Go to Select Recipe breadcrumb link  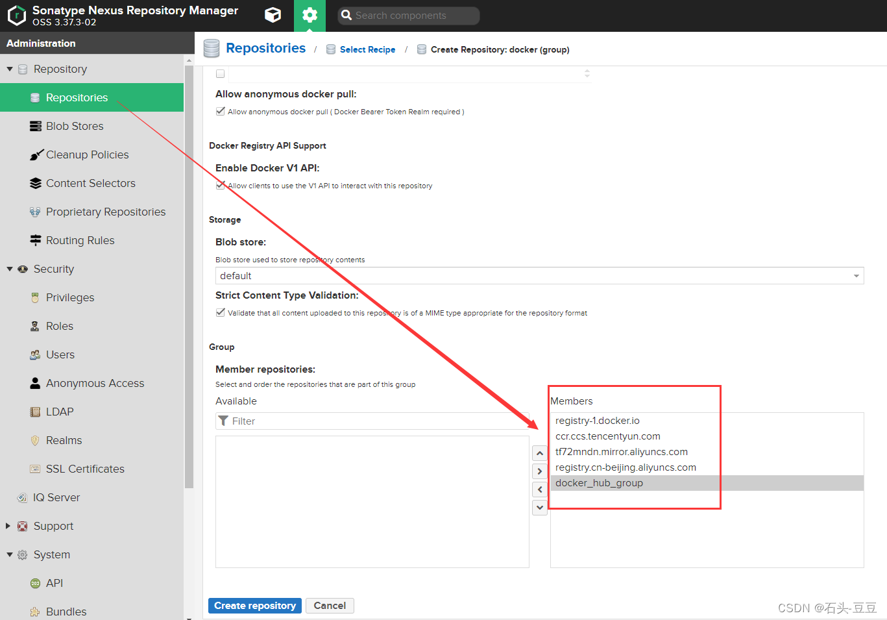click(x=367, y=49)
